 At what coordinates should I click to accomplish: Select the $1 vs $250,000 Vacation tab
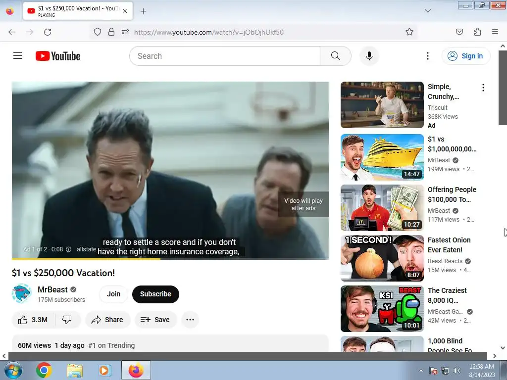[x=78, y=11]
